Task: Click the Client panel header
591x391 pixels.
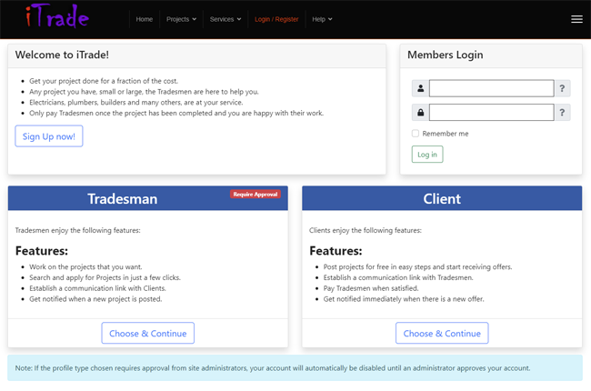Action: pos(442,198)
